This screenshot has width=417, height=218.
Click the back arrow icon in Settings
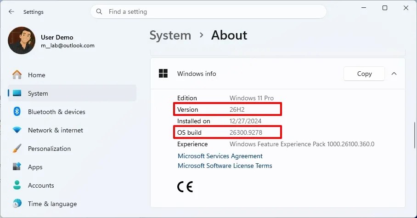pos(11,11)
